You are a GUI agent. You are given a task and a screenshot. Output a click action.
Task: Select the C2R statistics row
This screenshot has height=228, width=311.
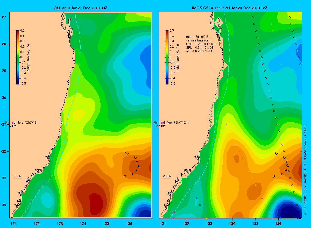click(201, 44)
